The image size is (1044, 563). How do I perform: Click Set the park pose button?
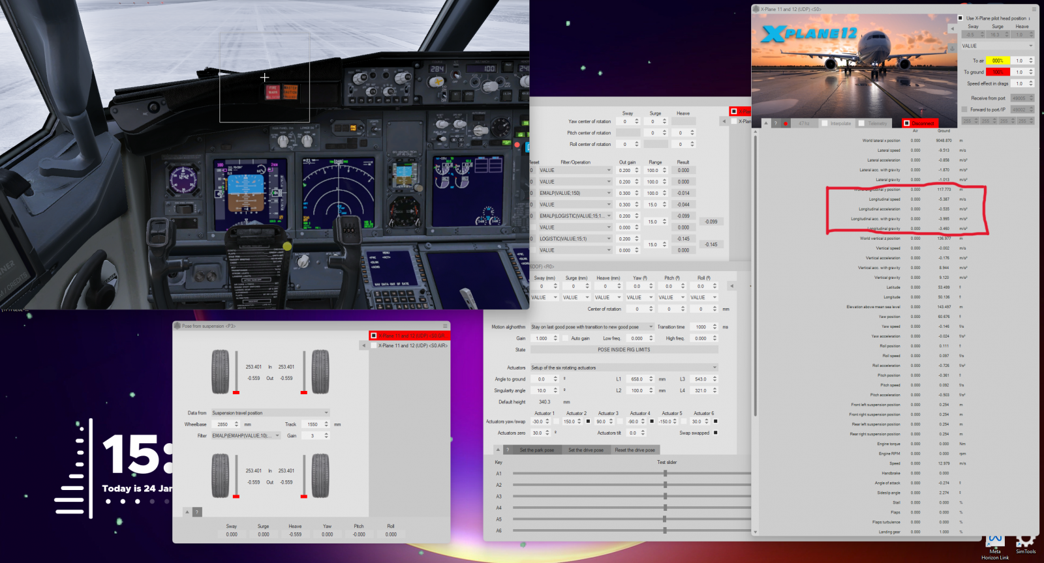pos(536,450)
